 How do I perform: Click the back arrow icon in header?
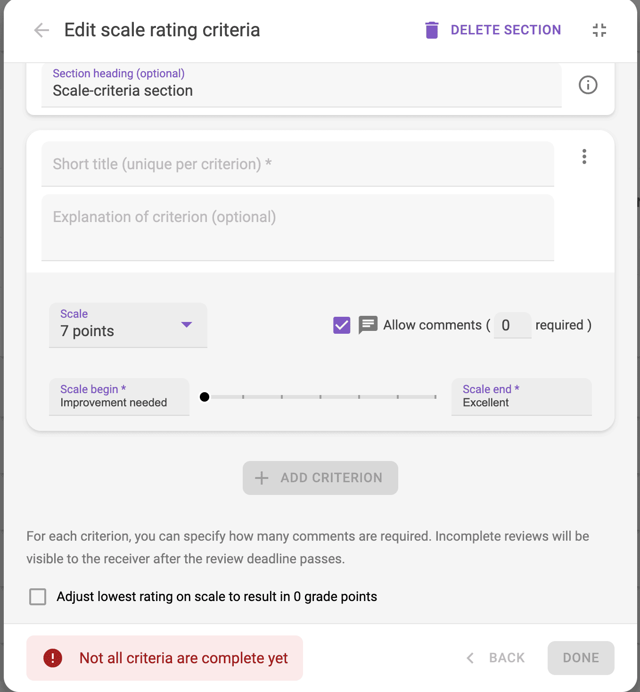point(41,30)
